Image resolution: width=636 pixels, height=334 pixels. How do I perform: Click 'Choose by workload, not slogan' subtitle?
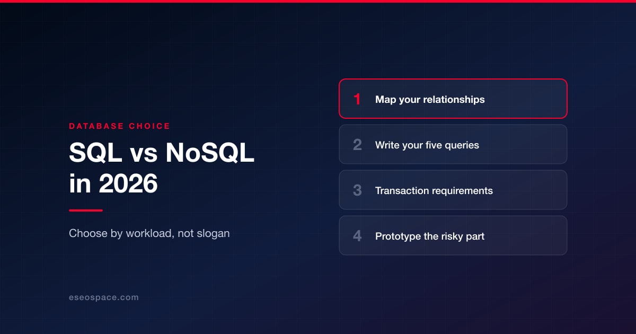[x=149, y=233]
